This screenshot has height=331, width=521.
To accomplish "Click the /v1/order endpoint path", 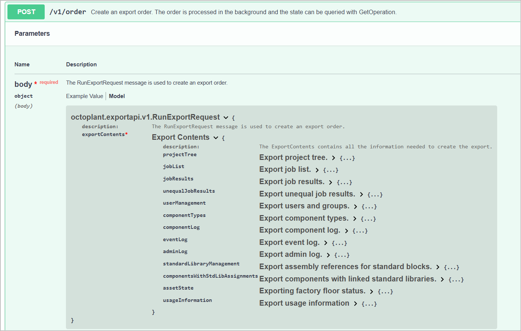I will [x=68, y=12].
